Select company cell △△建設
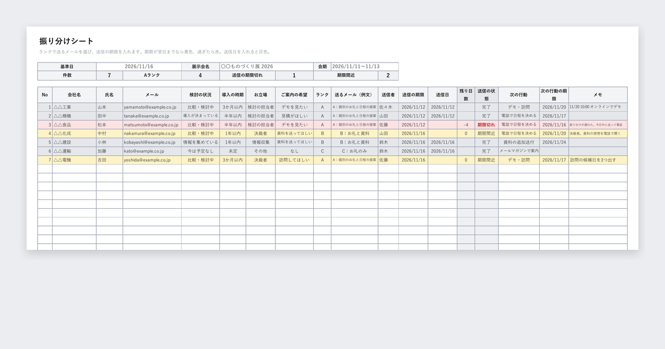 pos(74,142)
